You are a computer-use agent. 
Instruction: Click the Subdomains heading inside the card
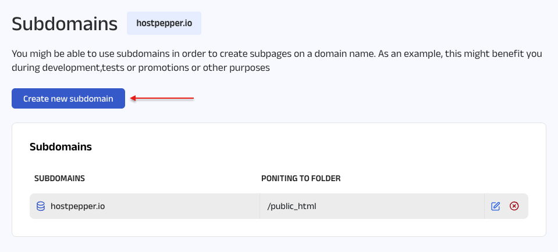tap(61, 147)
